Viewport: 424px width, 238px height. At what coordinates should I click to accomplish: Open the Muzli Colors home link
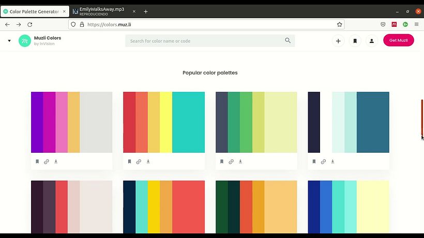[40, 40]
